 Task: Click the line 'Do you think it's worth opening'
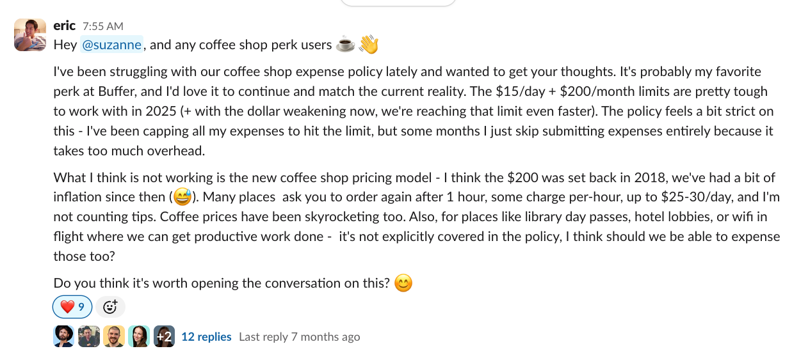221,283
